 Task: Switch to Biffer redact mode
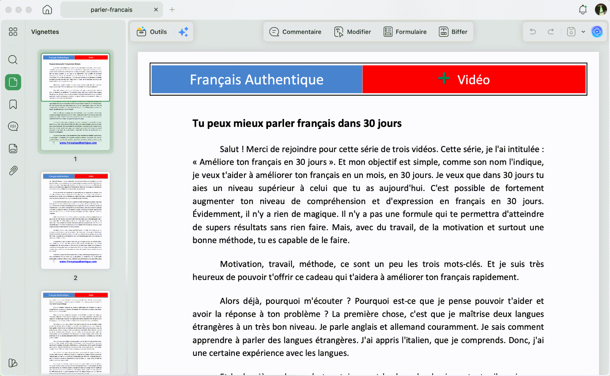click(x=453, y=32)
